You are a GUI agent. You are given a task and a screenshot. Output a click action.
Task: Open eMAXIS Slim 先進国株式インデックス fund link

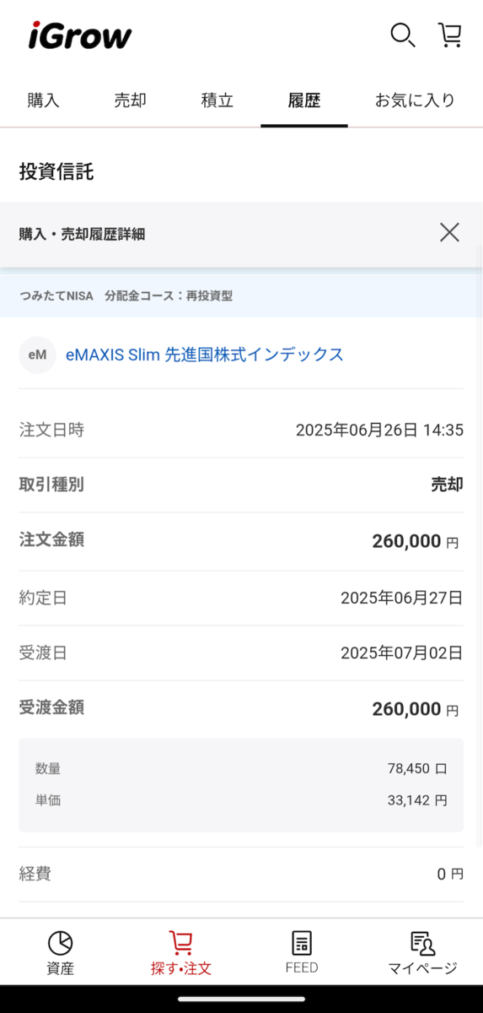[x=205, y=355]
